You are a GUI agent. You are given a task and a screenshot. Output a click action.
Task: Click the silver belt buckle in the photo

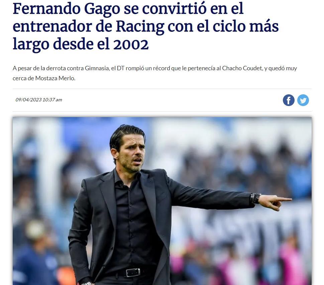click(x=133, y=272)
